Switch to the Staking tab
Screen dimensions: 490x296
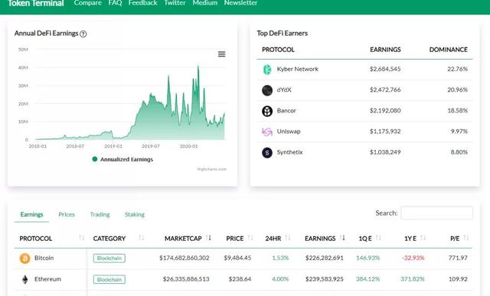pyautogui.click(x=135, y=214)
